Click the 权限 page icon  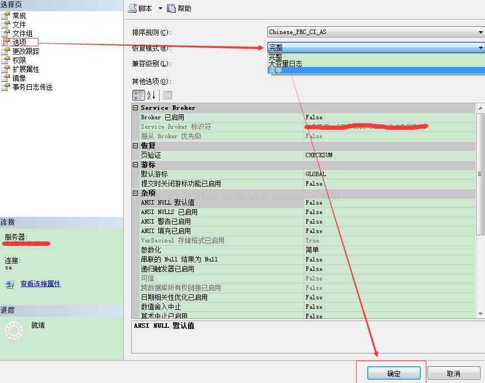(x=6, y=60)
